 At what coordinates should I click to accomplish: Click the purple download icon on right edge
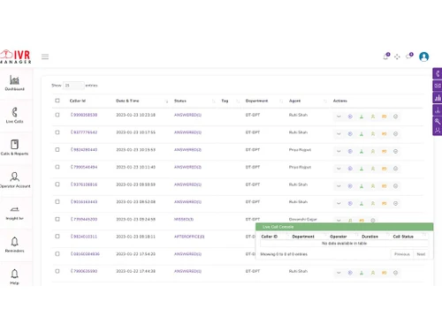pos(438,110)
